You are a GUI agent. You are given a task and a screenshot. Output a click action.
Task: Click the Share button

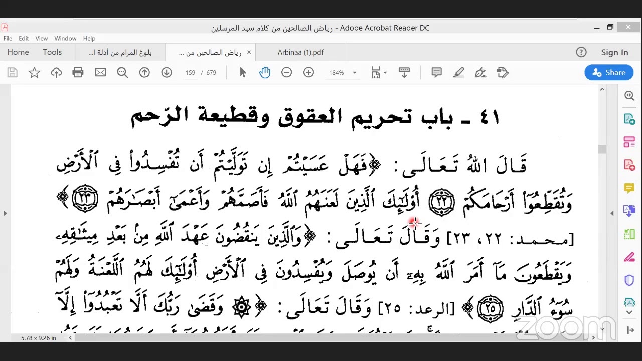[x=609, y=73]
